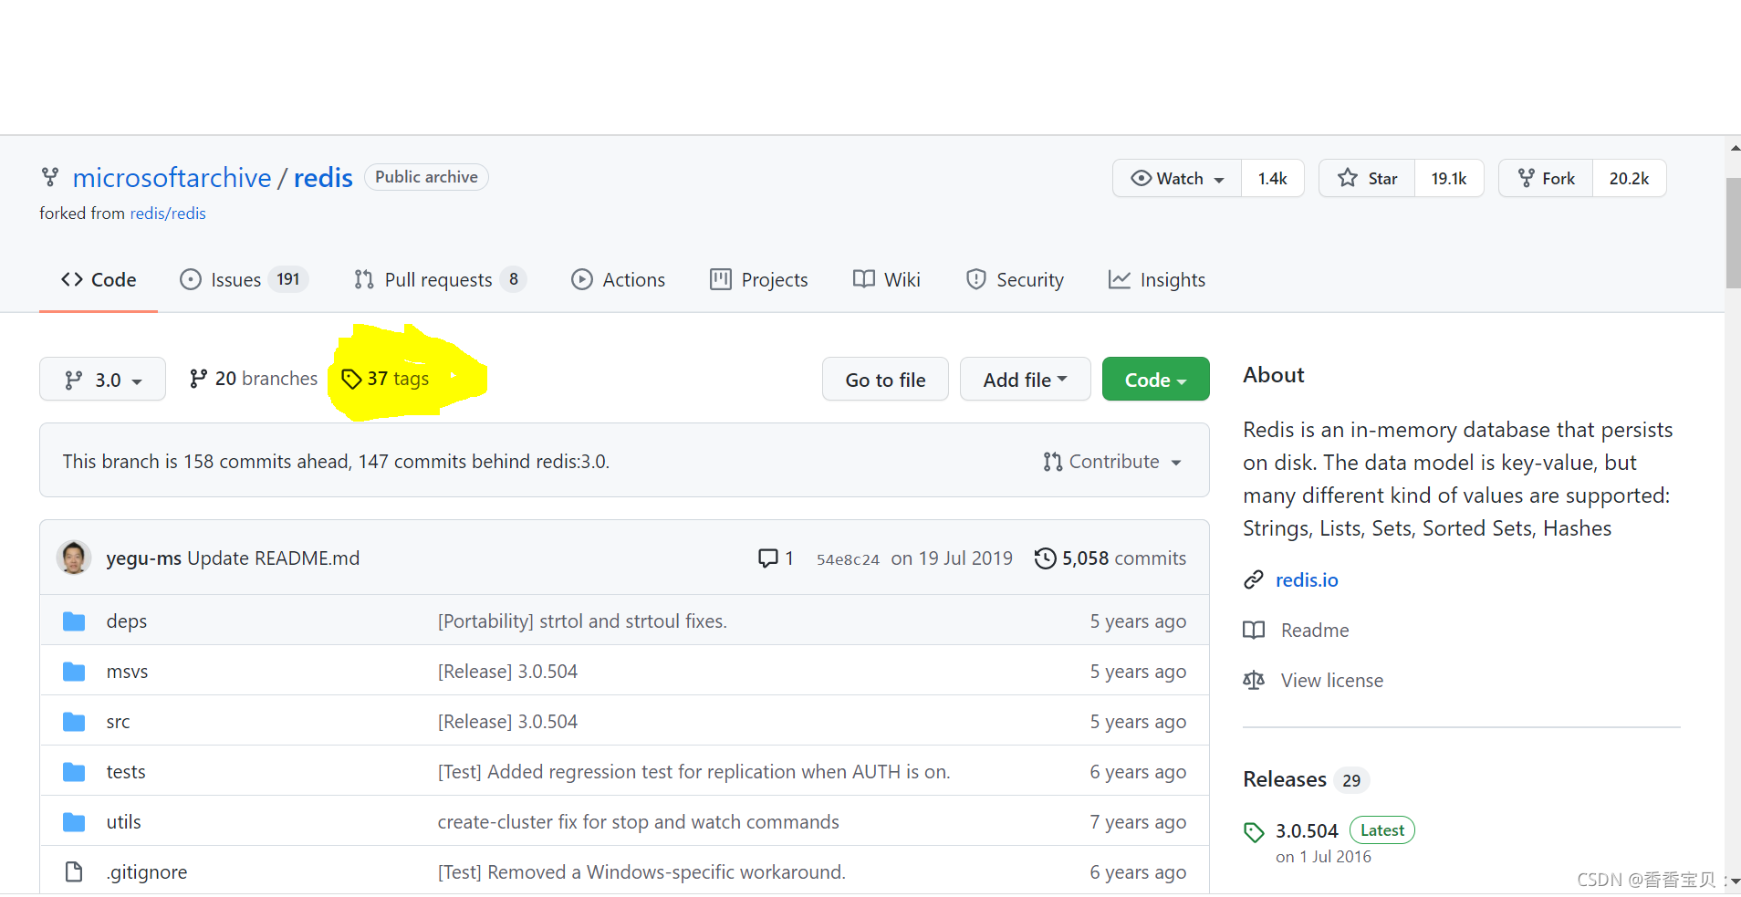Viewport: 1741px width, 897px height.
Task: Open the Added regression test commit message
Action: pos(693,772)
